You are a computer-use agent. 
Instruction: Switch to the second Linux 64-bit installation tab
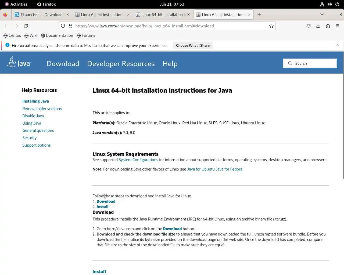tap(103, 15)
